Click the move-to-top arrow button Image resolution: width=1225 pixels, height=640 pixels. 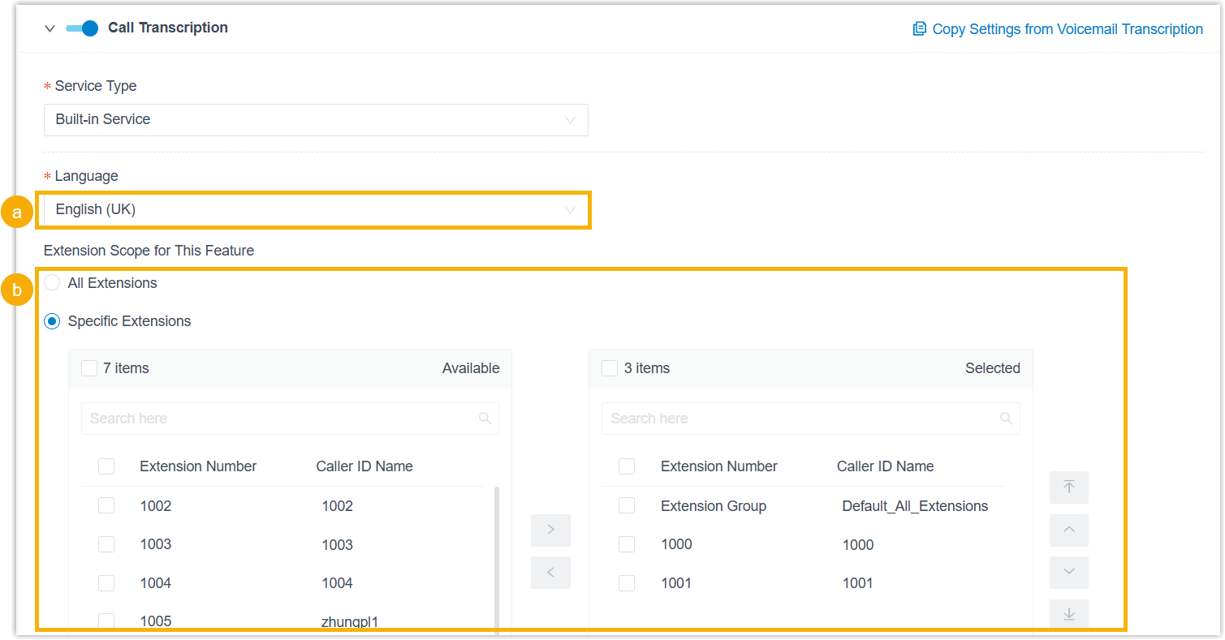[1069, 488]
